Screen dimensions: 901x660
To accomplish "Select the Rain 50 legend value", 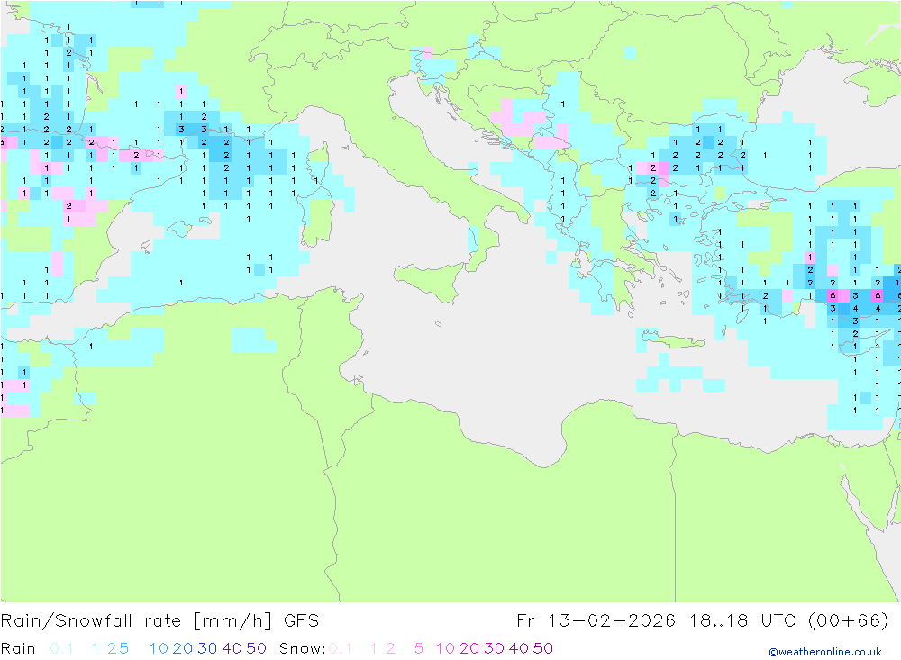I will (x=256, y=648).
